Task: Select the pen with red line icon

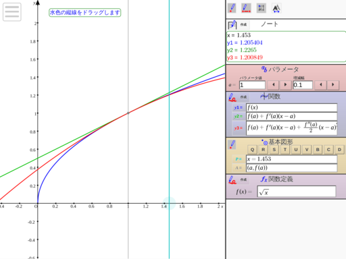Action: click(x=246, y=8)
